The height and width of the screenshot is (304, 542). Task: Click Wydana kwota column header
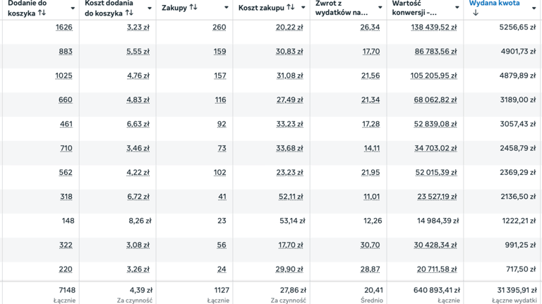pyautogui.click(x=494, y=3)
